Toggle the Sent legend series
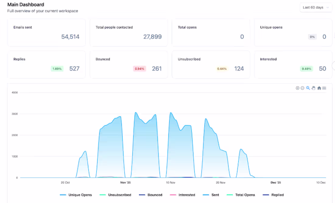Viewport: 335px width, 203px height. [211, 195]
